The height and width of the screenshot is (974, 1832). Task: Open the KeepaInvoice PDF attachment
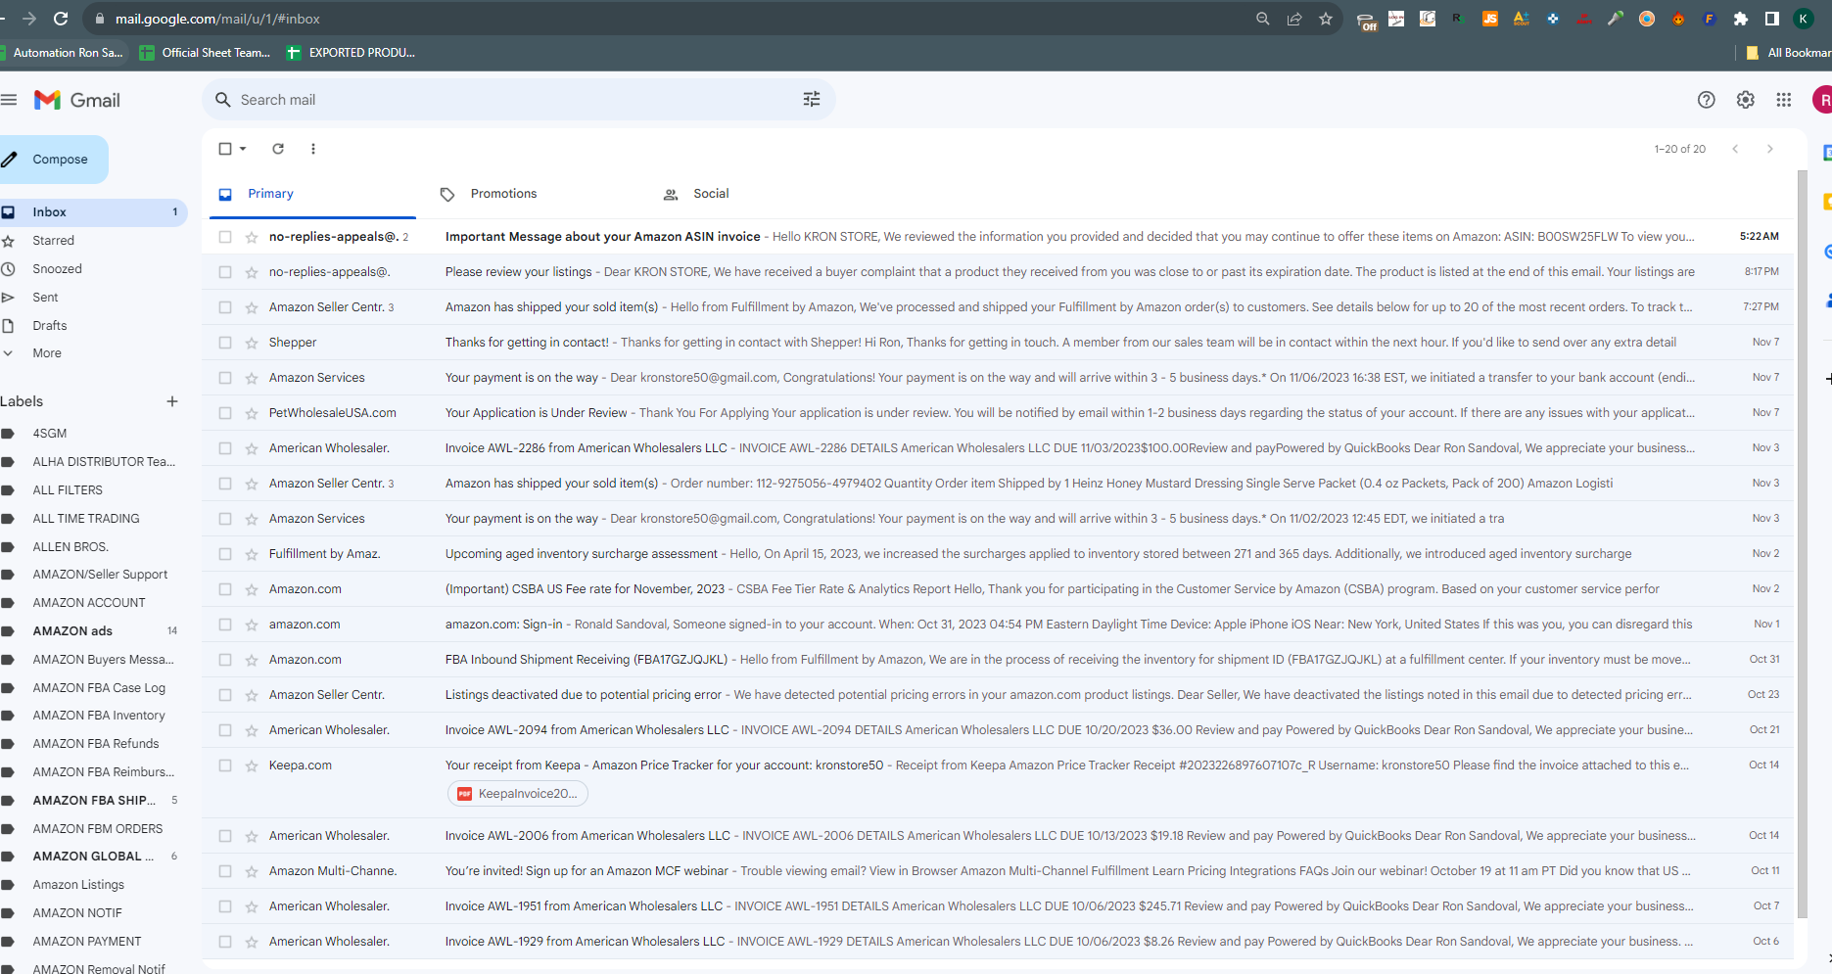518,794
